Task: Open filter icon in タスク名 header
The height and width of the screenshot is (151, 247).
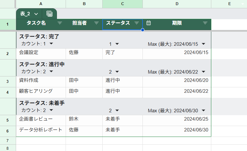Action: [60, 23]
